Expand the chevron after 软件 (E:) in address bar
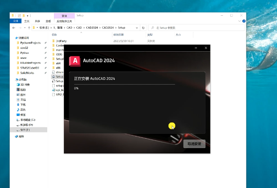The height and width of the screenshot is (188, 277). 51,28
